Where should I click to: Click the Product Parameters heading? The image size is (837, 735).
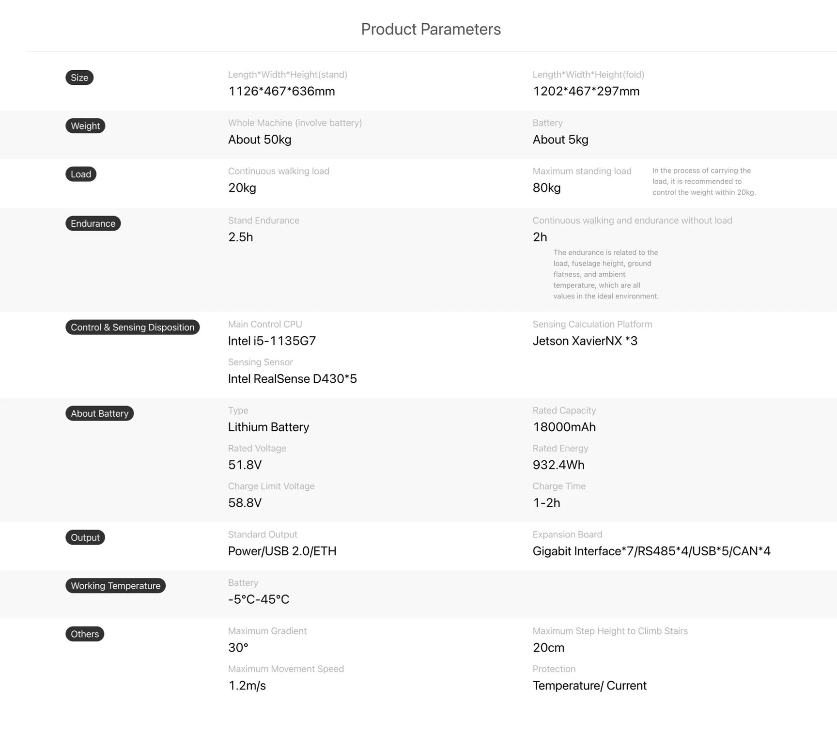pos(431,29)
